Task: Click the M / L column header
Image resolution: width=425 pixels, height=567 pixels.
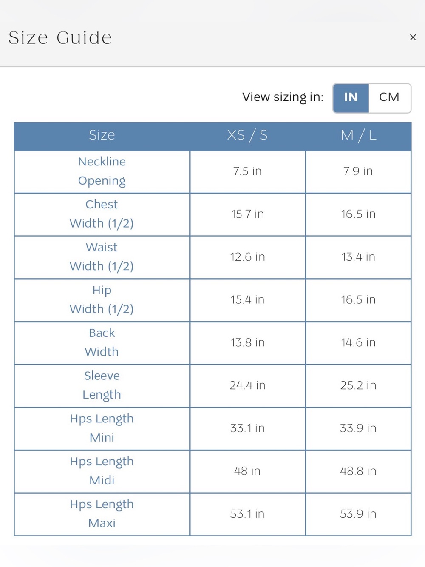Action: click(x=358, y=135)
